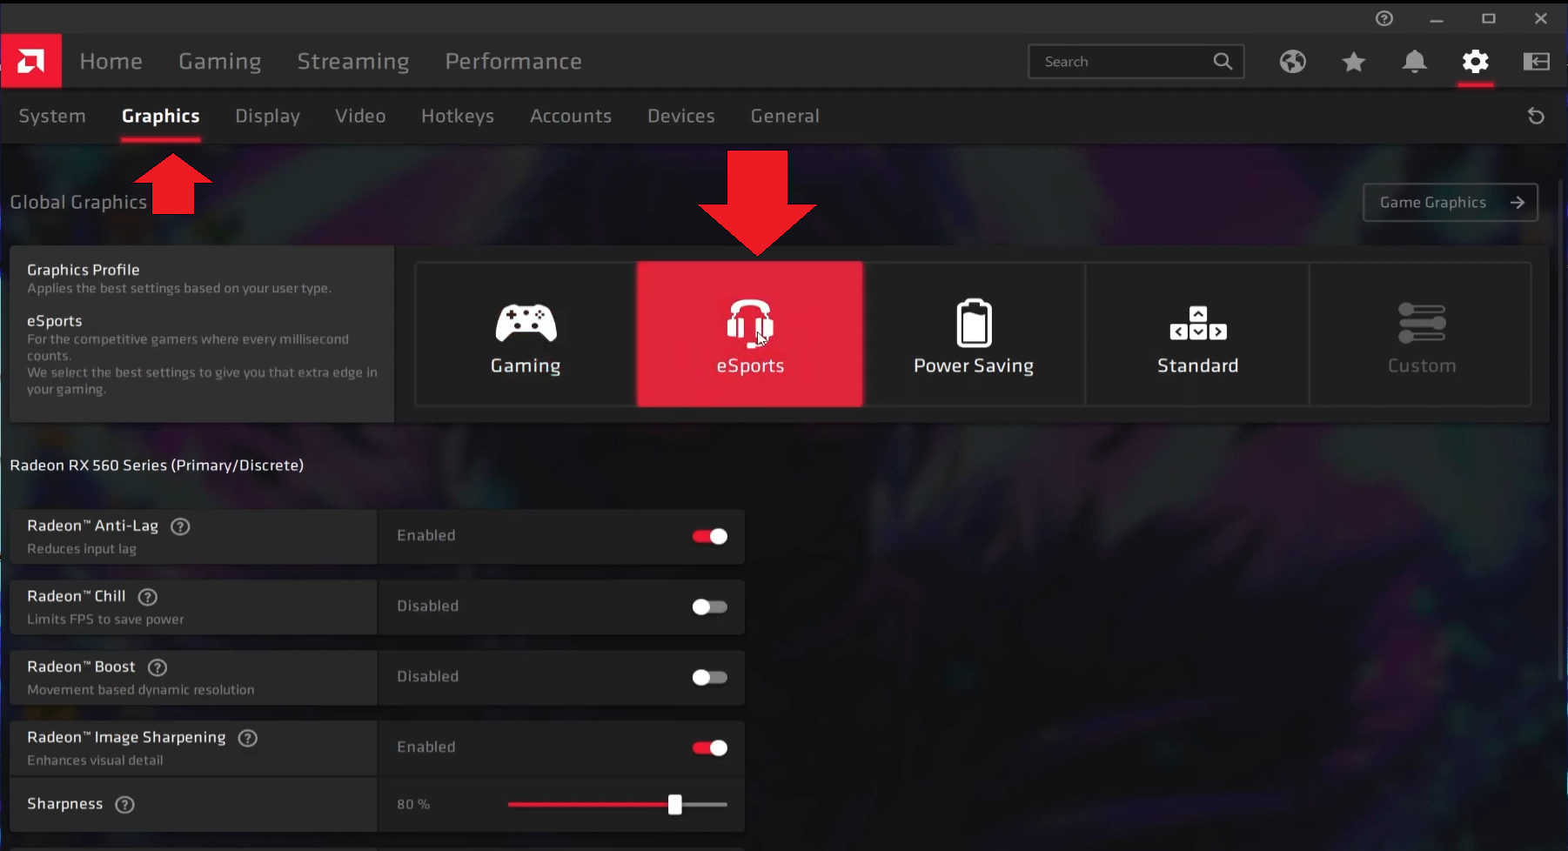
Task: Enable Radeon Boost toggle
Action: pyautogui.click(x=710, y=677)
